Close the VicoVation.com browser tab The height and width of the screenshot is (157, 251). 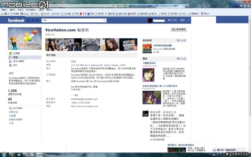(x=184, y=6)
